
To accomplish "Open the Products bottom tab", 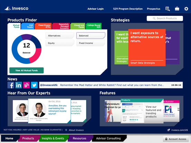I will (28, 139).
